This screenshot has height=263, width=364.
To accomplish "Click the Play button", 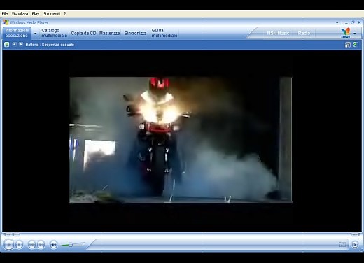I will pos(8,245).
